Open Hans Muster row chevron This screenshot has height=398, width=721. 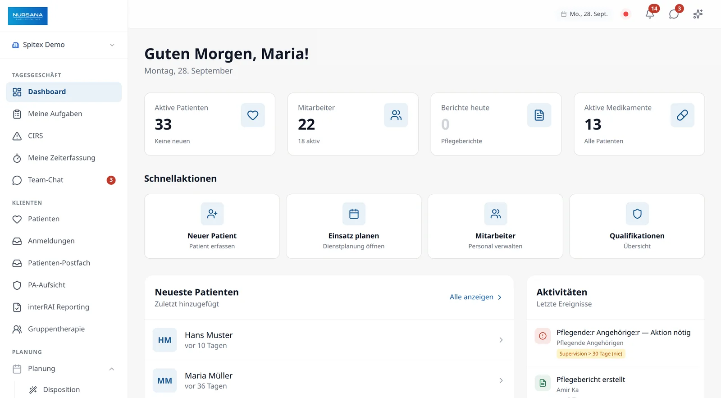[501, 340]
